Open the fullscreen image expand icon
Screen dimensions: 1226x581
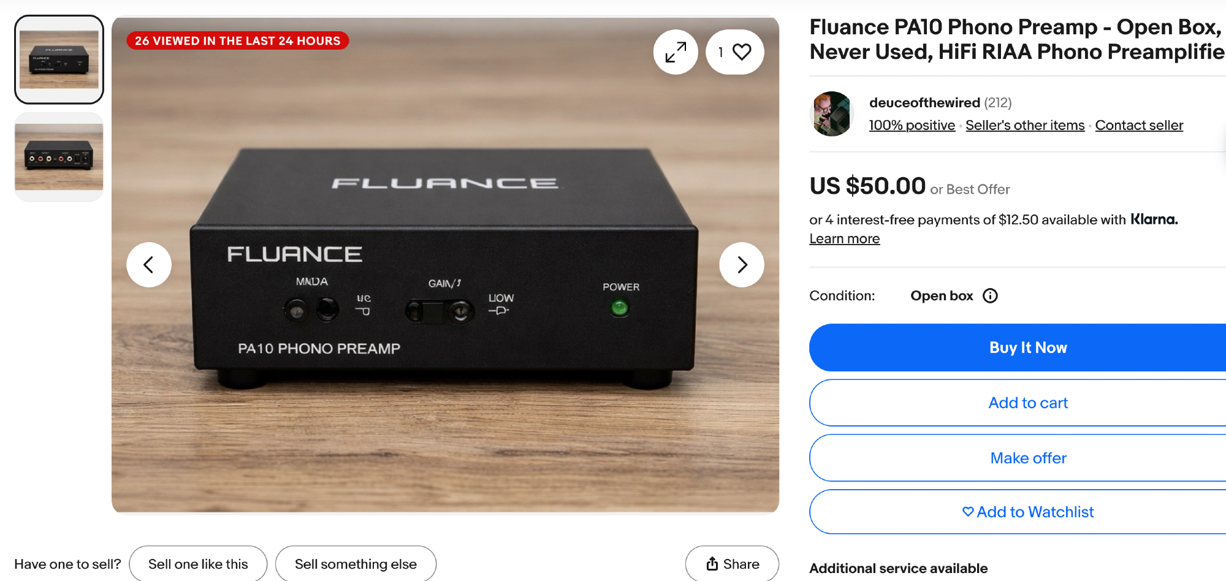click(676, 52)
